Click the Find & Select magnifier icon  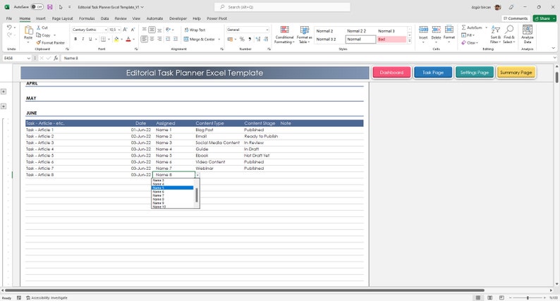[x=509, y=30]
